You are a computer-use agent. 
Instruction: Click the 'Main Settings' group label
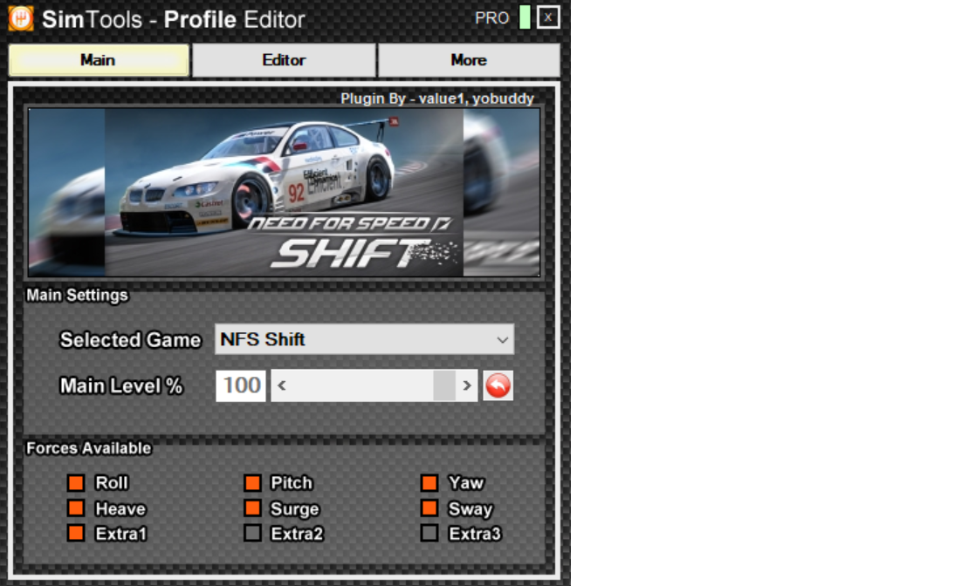77,295
